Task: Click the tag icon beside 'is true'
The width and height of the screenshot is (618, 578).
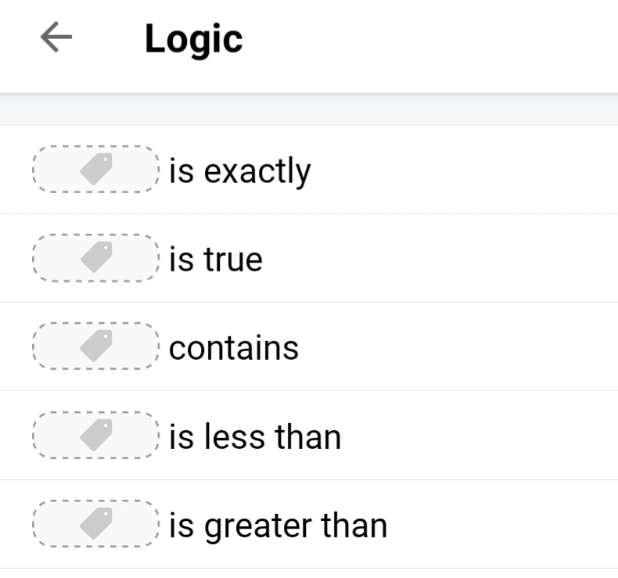Action: (x=96, y=257)
